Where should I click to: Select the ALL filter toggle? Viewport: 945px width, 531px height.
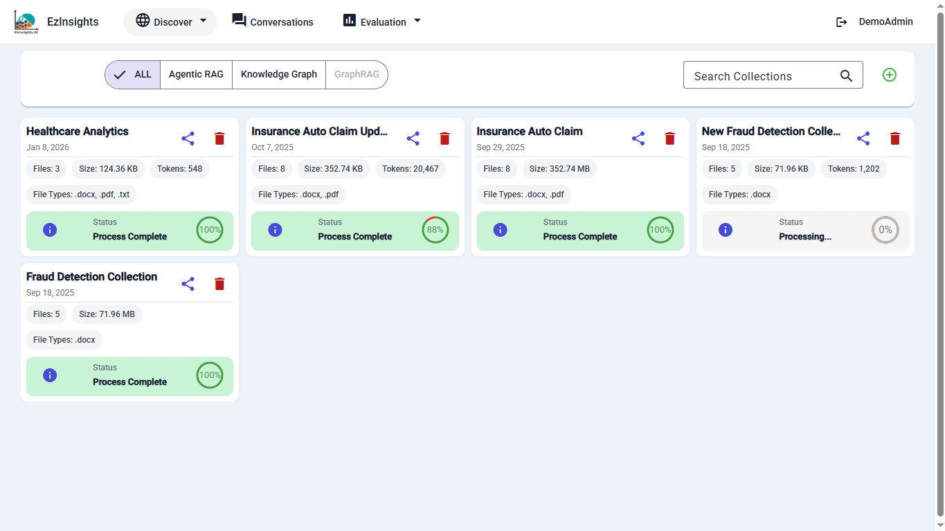[x=133, y=75]
